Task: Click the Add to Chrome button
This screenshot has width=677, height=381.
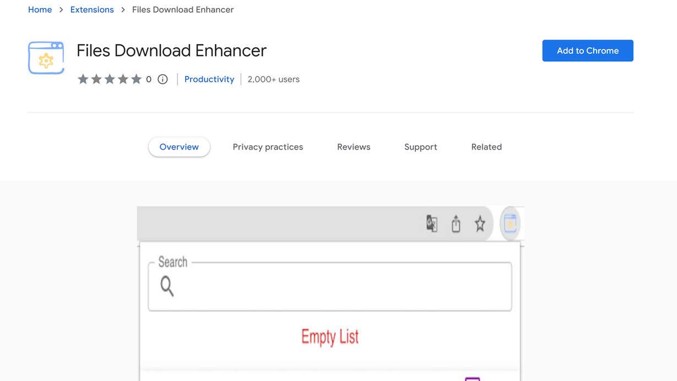Action: click(x=587, y=50)
